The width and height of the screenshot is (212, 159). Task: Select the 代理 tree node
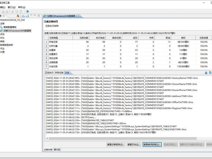pos(2,52)
